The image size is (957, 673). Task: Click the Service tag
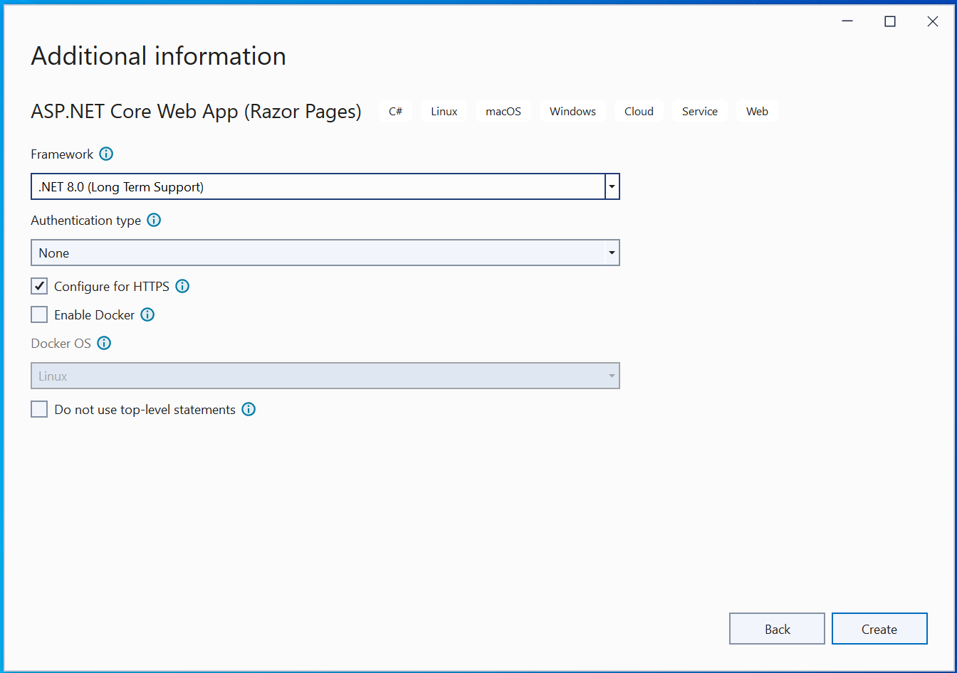coord(700,111)
